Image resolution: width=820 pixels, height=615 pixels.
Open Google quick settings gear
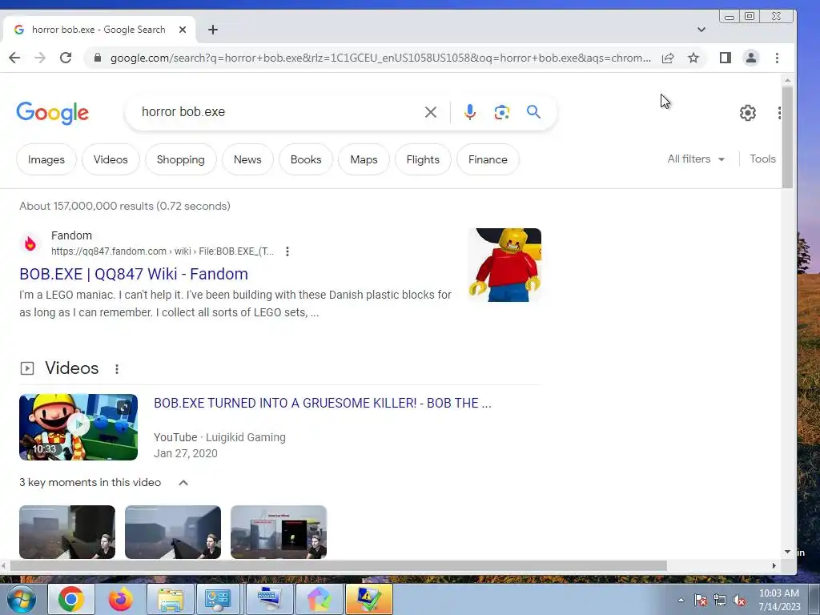tap(748, 112)
